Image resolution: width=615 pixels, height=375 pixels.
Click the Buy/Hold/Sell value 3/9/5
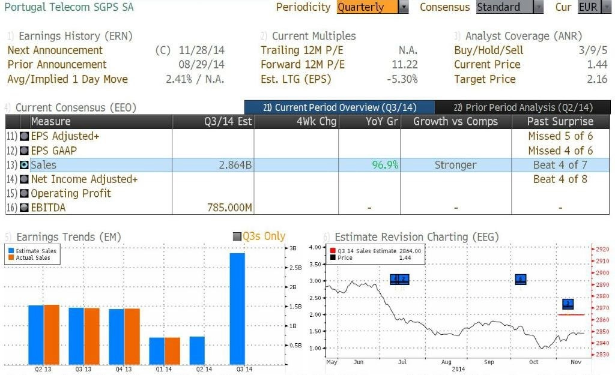[x=593, y=50]
